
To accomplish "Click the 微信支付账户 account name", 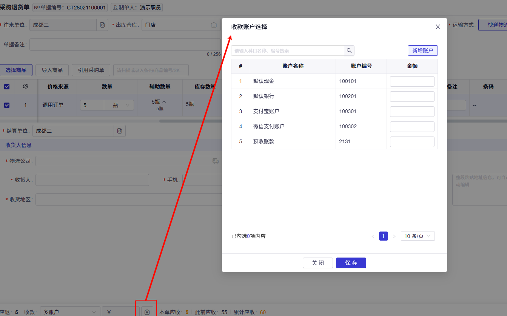I will click(269, 126).
